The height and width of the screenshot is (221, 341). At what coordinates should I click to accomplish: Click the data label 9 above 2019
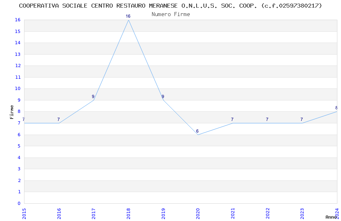coord(163,96)
